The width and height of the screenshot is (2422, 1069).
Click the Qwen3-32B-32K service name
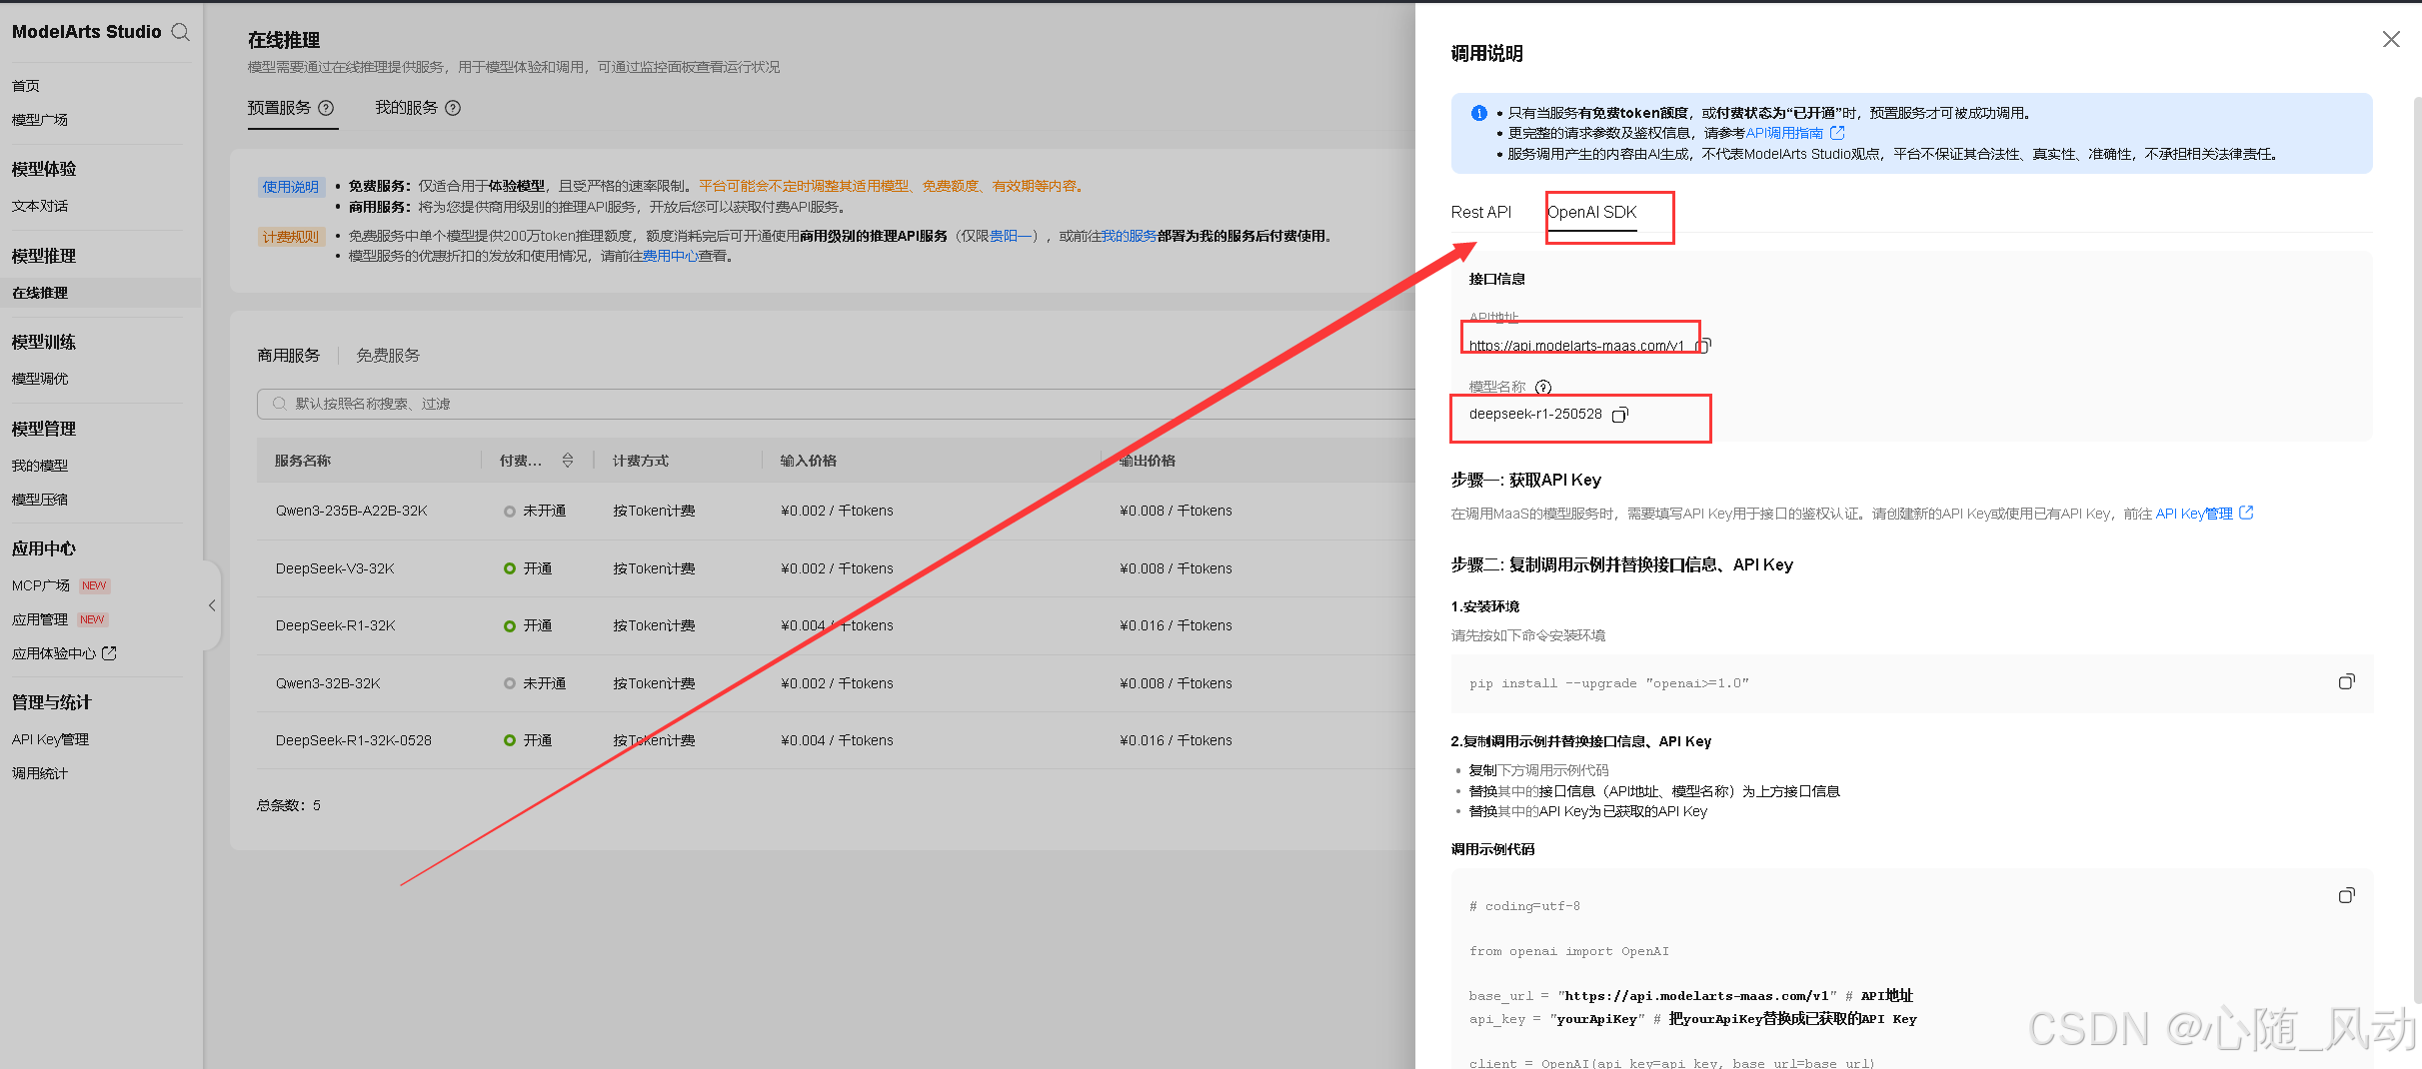coord(328,683)
